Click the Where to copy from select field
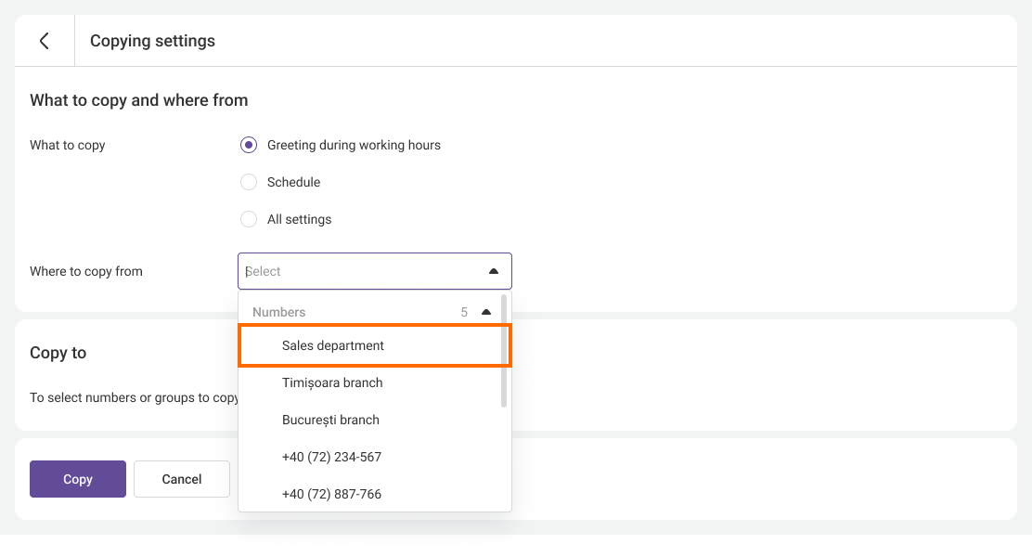This screenshot has width=1032, height=557. point(362,271)
